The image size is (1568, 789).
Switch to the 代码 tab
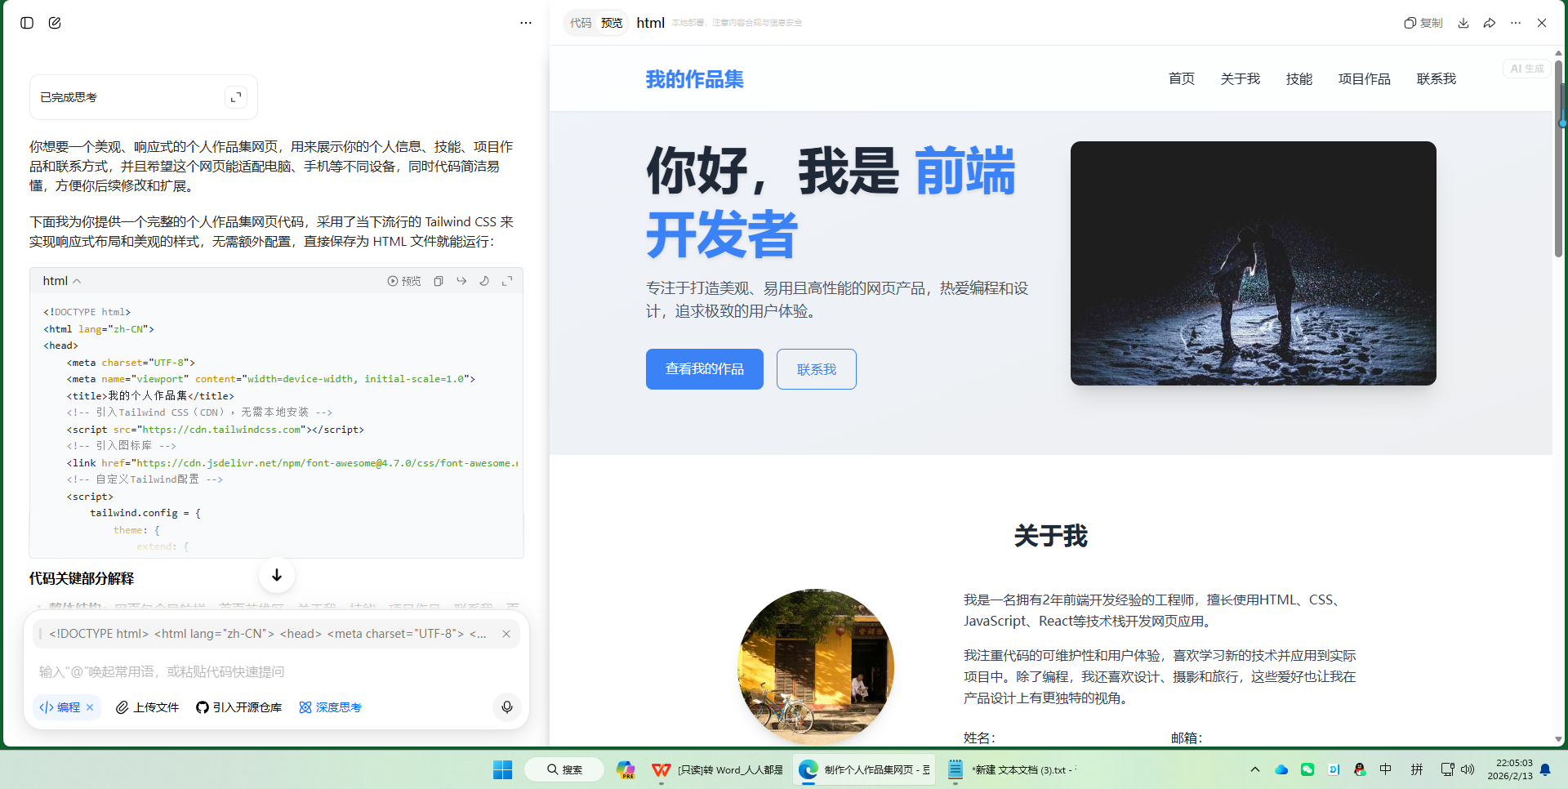[581, 23]
